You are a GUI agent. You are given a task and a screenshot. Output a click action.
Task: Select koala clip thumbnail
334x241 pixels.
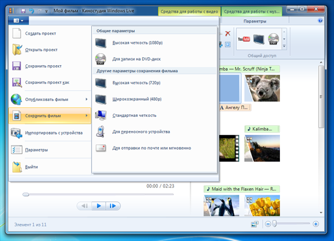(x=262, y=88)
